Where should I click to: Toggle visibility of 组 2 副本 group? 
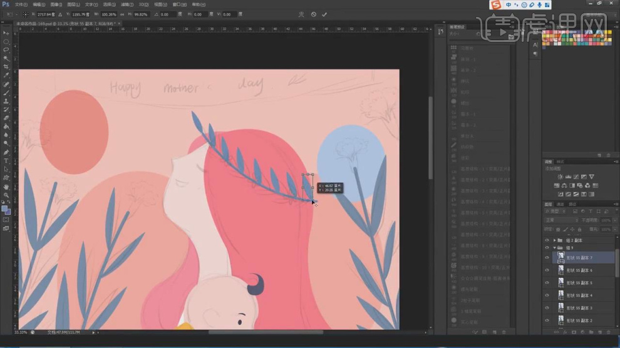(547, 240)
